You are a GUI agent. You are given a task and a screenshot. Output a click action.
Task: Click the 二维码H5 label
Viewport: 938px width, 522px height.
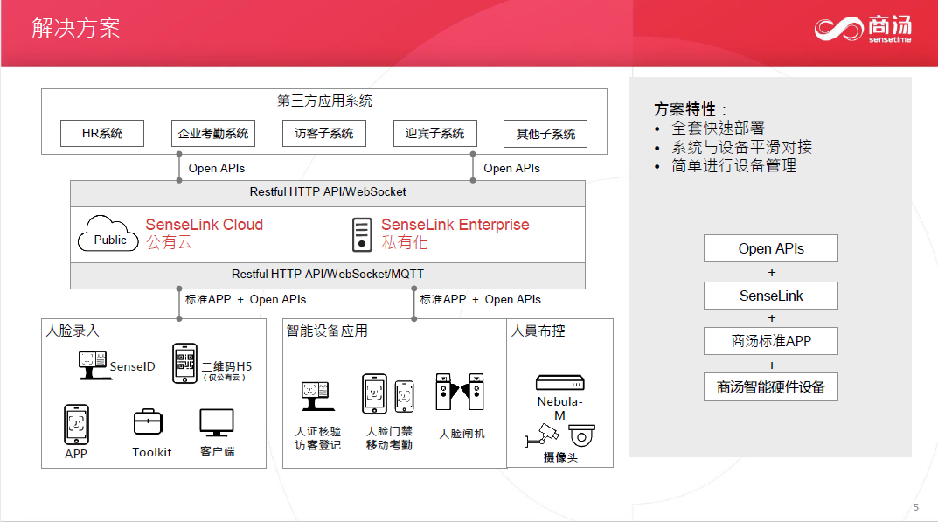226,366
